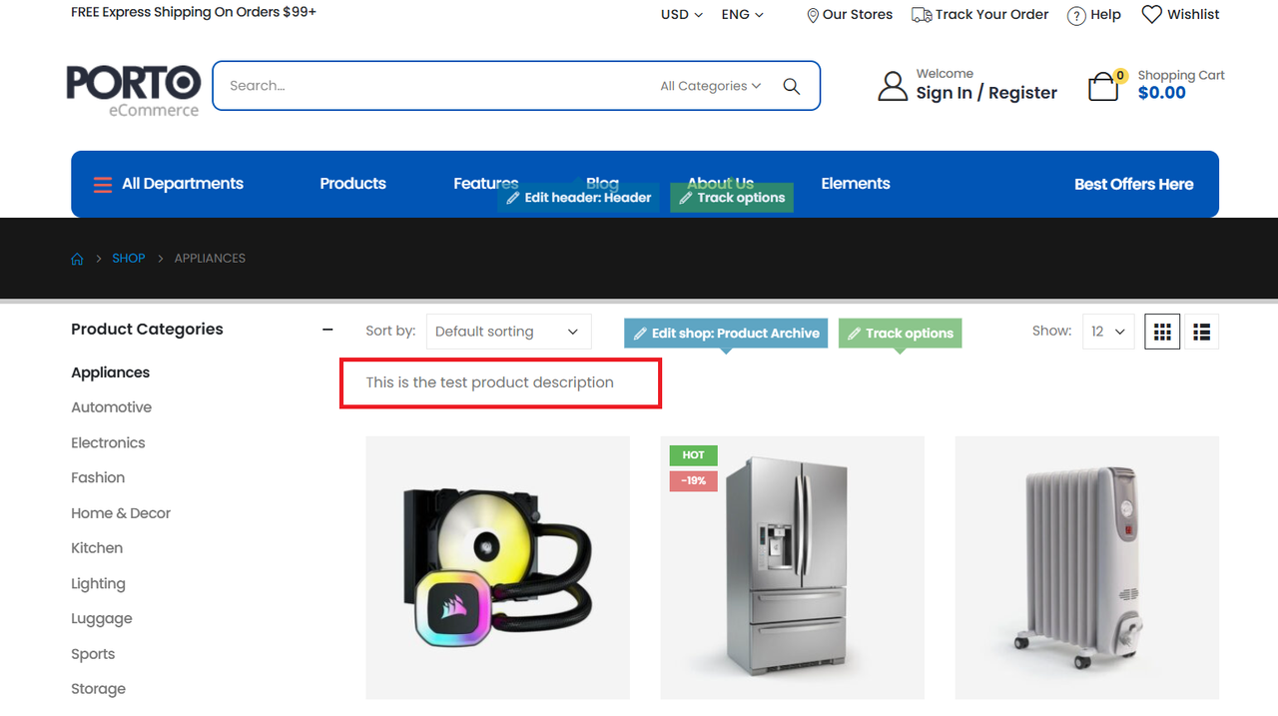Screen dimensions: 1278x716
Task: Open Default sorting dropdown
Action: pyautogui.click(x=508, y=332)
